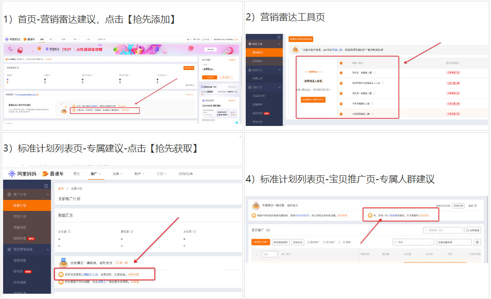Uncheck the first crowd checkbox in the list

pyautogui.click(x=341, y=74)
